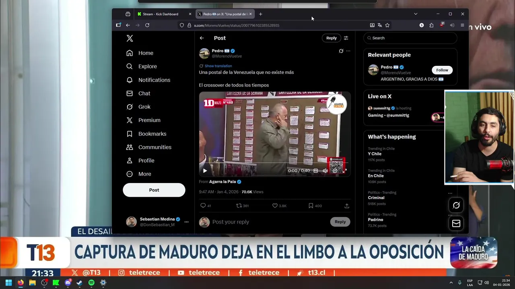Click the video progress bar
Image resolution: width=515 pixels, height=289 pixels.
(275, 163)
